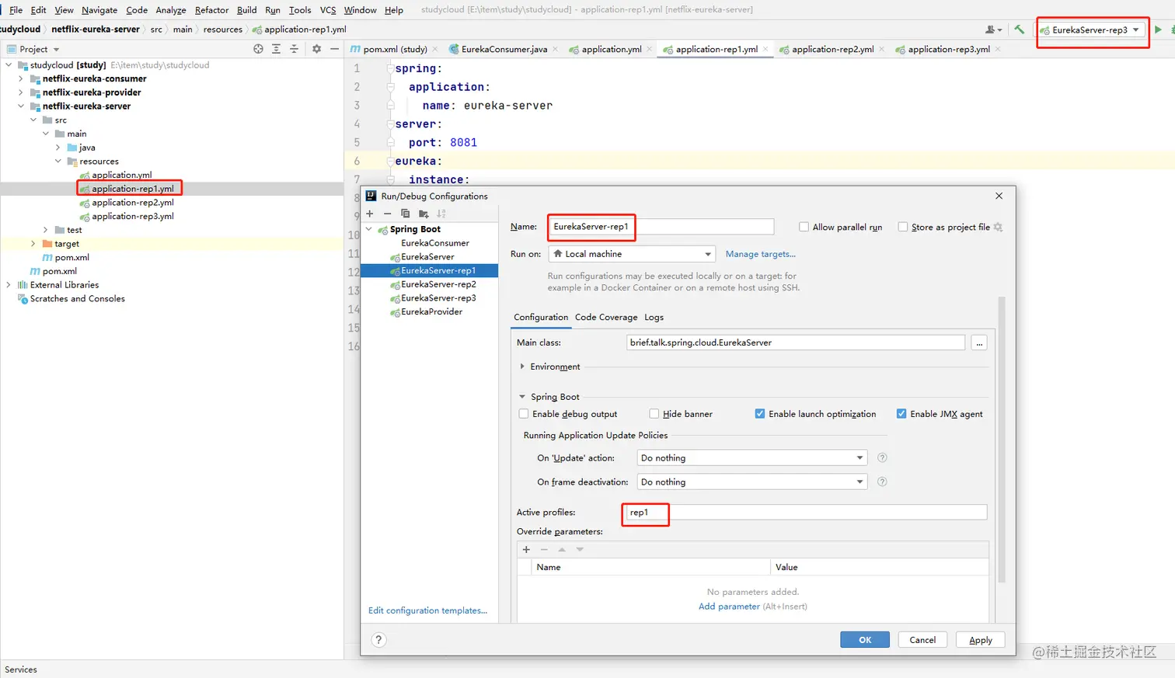Switch to the application.yml editor tab
Viewport: 1175px width, 678px height.
611,49
